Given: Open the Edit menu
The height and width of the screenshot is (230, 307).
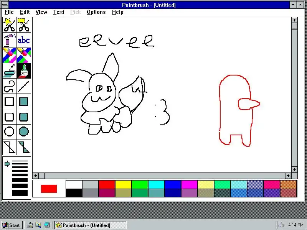Looking at the screenshot, I should pos(25,12).
